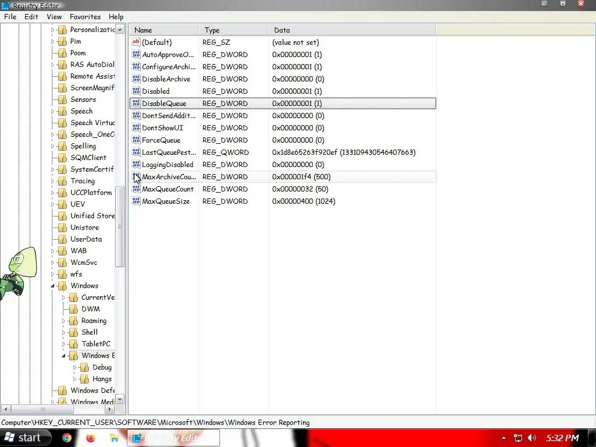Expand the Roaming key
This screenshot has width=596, height=447.
pos(63,321)
